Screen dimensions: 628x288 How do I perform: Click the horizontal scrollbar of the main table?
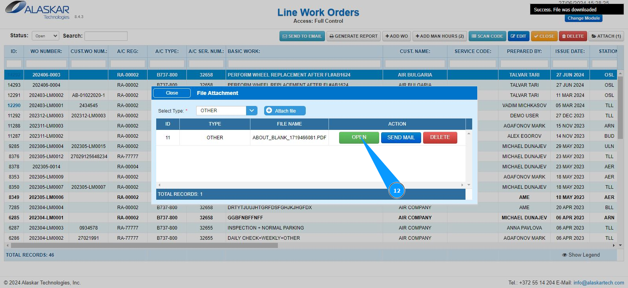point(144,245)
